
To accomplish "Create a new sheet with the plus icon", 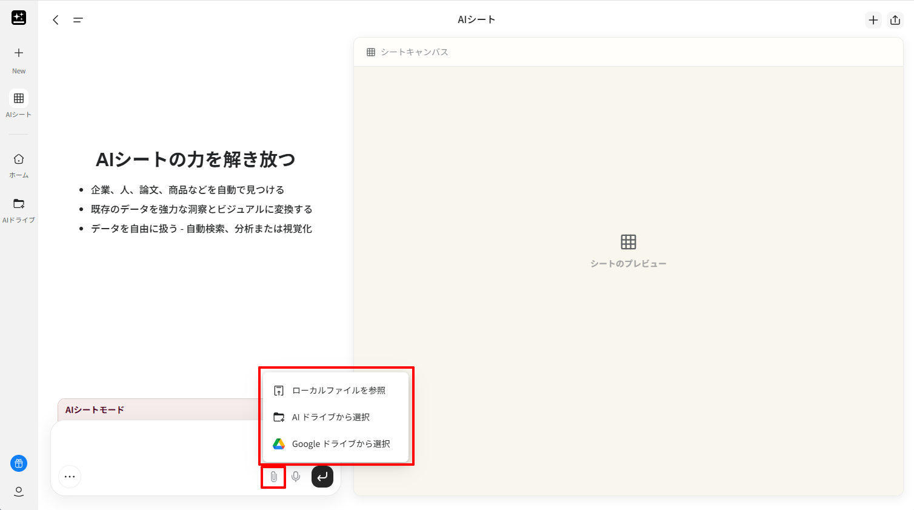I will tap(873, 19).
